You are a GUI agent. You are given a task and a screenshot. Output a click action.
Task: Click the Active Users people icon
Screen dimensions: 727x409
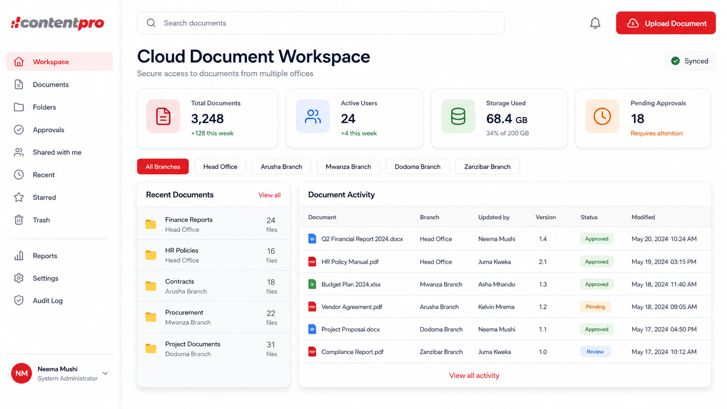(x=313, y=116)
